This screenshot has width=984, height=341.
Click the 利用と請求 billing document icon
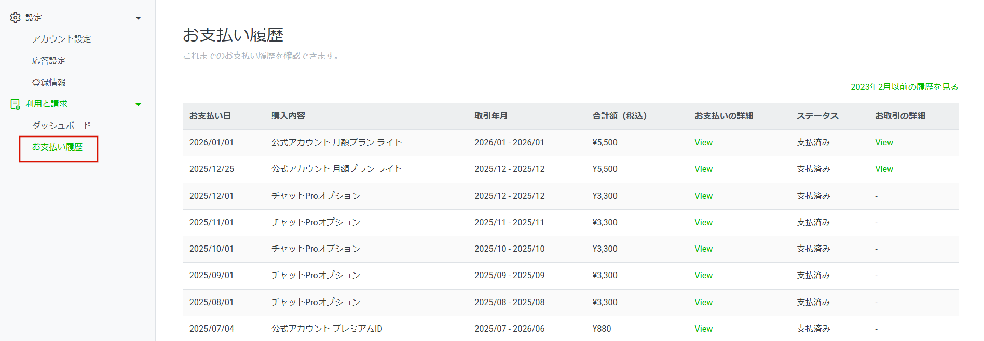15,104
